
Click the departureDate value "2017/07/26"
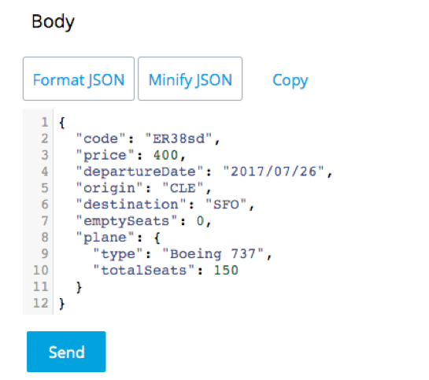coord(274,172)
